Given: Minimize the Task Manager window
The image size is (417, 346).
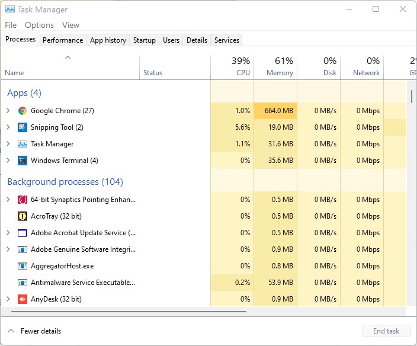Looking at the screenshot, I should 349,9.
